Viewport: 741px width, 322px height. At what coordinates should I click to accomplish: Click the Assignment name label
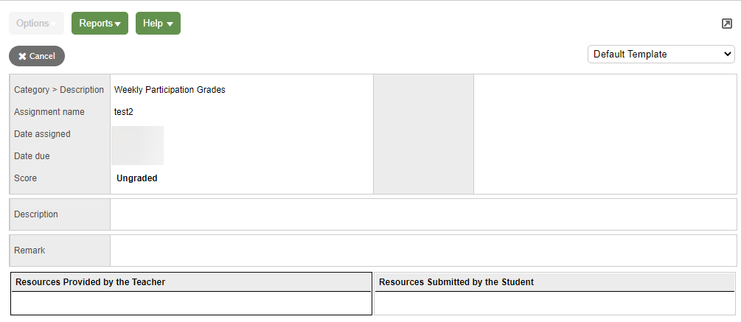(49, 112)
